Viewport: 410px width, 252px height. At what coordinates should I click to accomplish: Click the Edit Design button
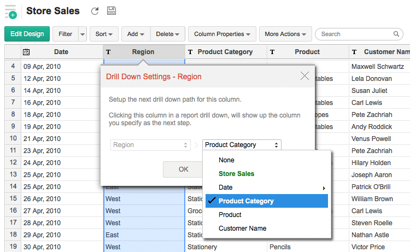pos(27,34)
